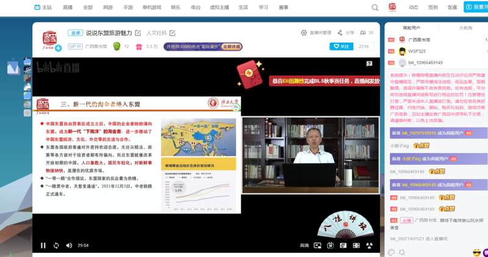Edit the 人文社科 category pencil icon
Screen dimensions: 488x257
tap(173, 33)
